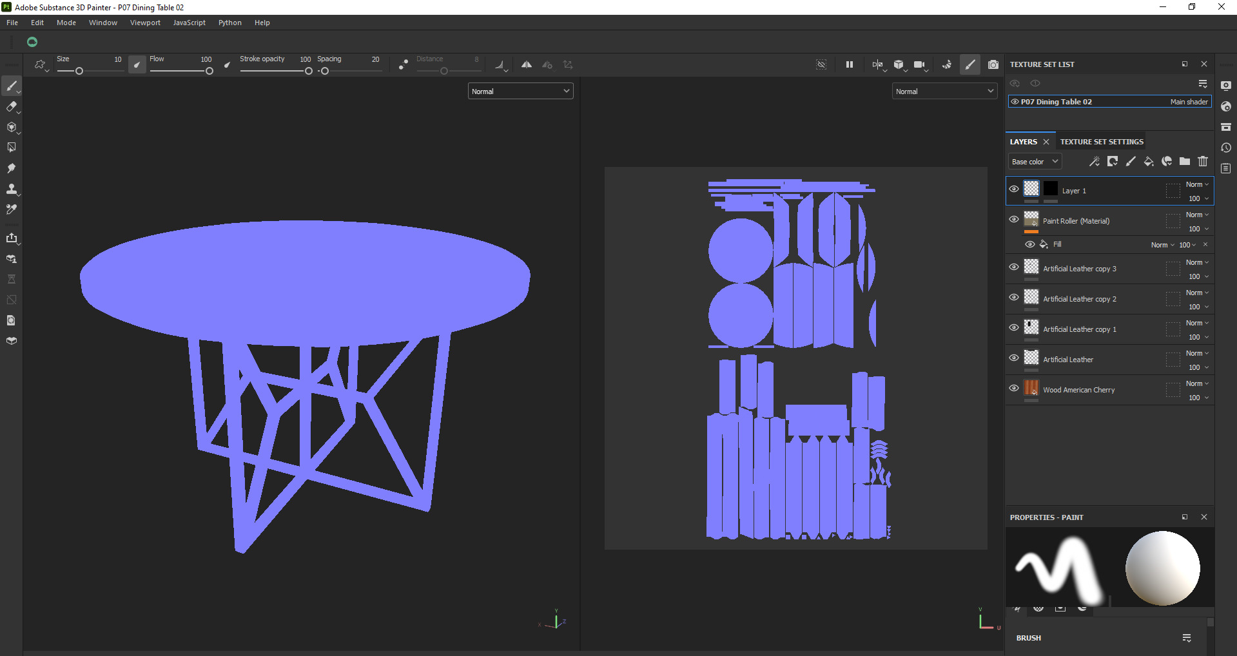This screenshot has height=656, width=1237.
Task: Add effect using the magic wand icon
Action: point(1095,161)
